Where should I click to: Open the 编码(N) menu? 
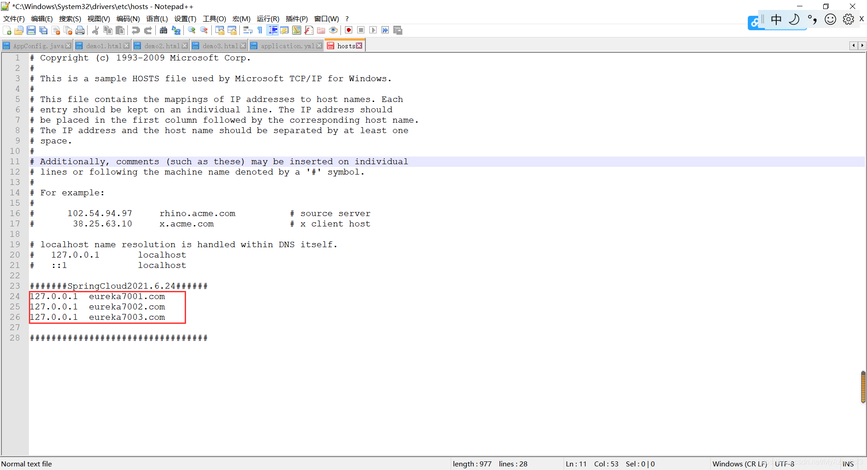tap(128, 18)
